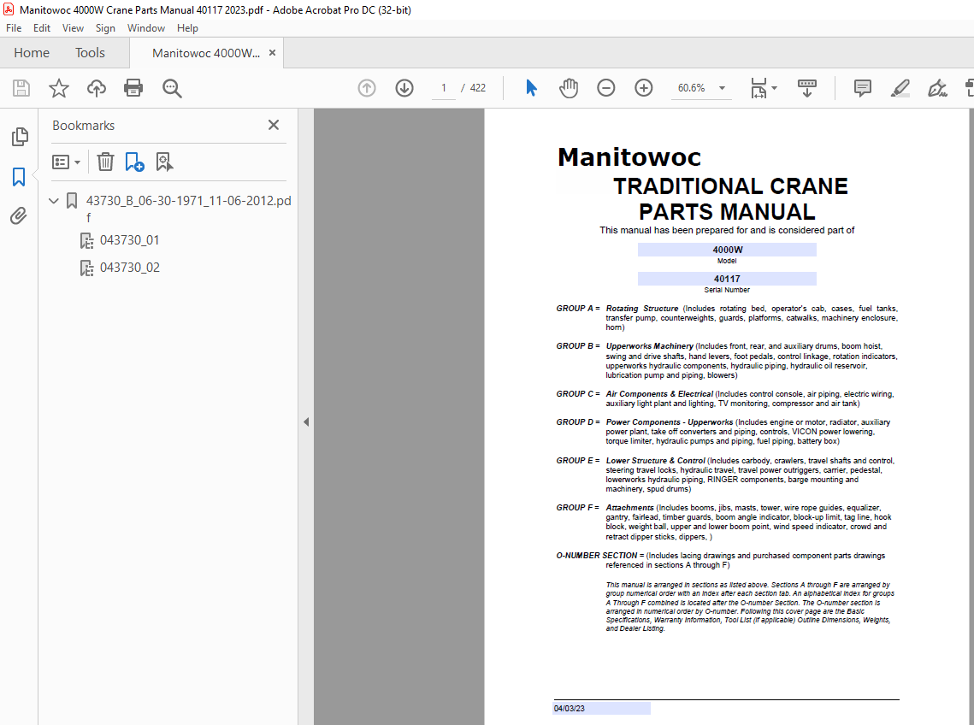Click the 40117 serial number field
974x725 pixels.
pos(727,279)
